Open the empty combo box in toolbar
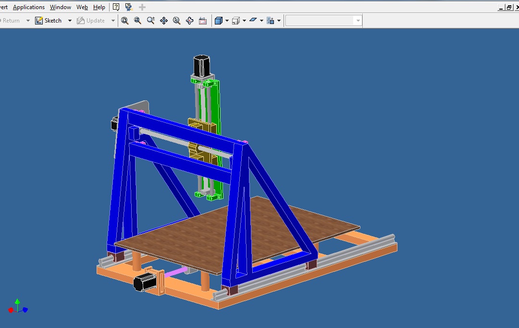Image resolution: width=519 pixels, height=328 pixels. [x=323, y=21]
